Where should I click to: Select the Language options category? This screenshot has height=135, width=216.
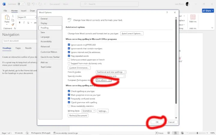click(50, 37)
